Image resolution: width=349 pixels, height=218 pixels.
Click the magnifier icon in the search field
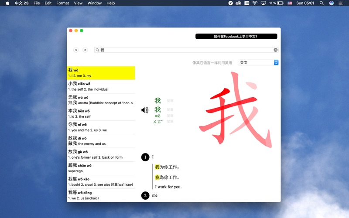pos(97,50)
